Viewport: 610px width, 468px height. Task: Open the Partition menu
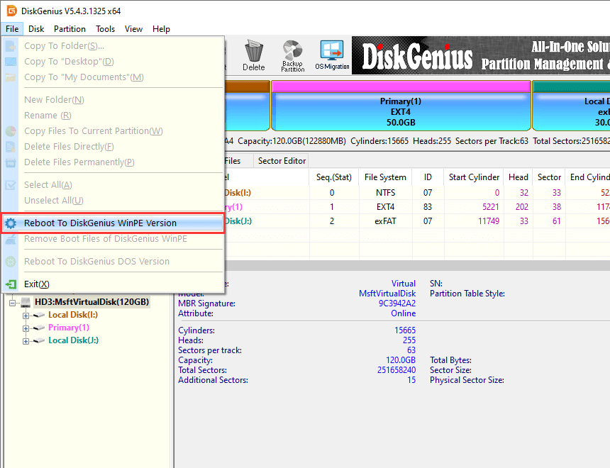[70, 29]
